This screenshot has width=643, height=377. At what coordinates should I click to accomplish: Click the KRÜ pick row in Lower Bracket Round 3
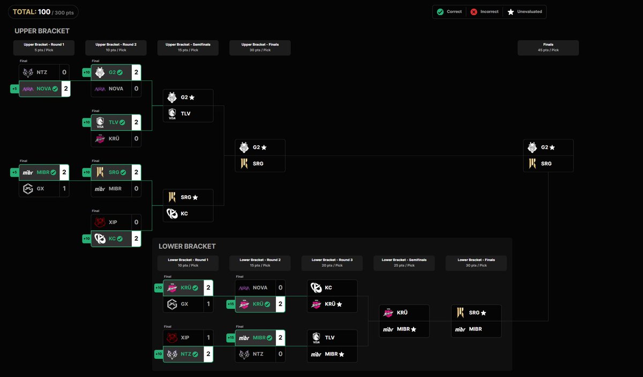pos(332,305)
